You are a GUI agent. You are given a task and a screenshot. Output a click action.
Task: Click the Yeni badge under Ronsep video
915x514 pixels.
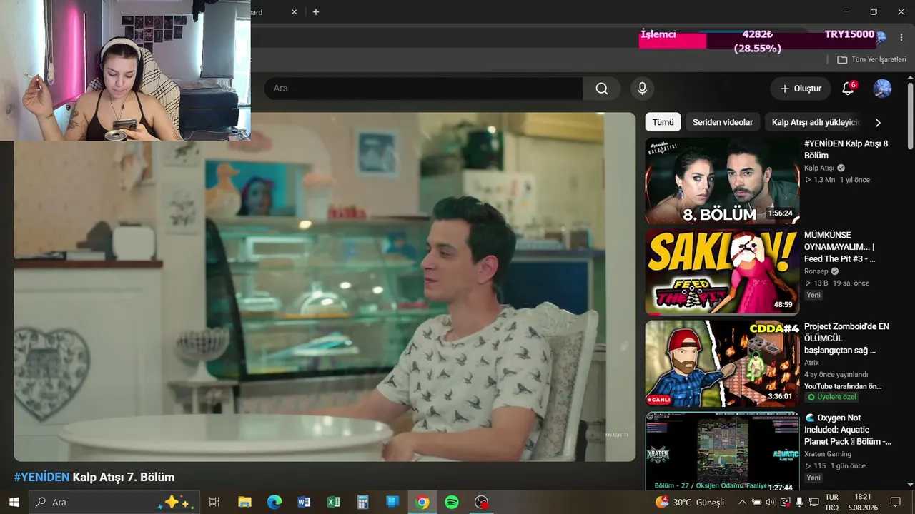coord(813,295)
